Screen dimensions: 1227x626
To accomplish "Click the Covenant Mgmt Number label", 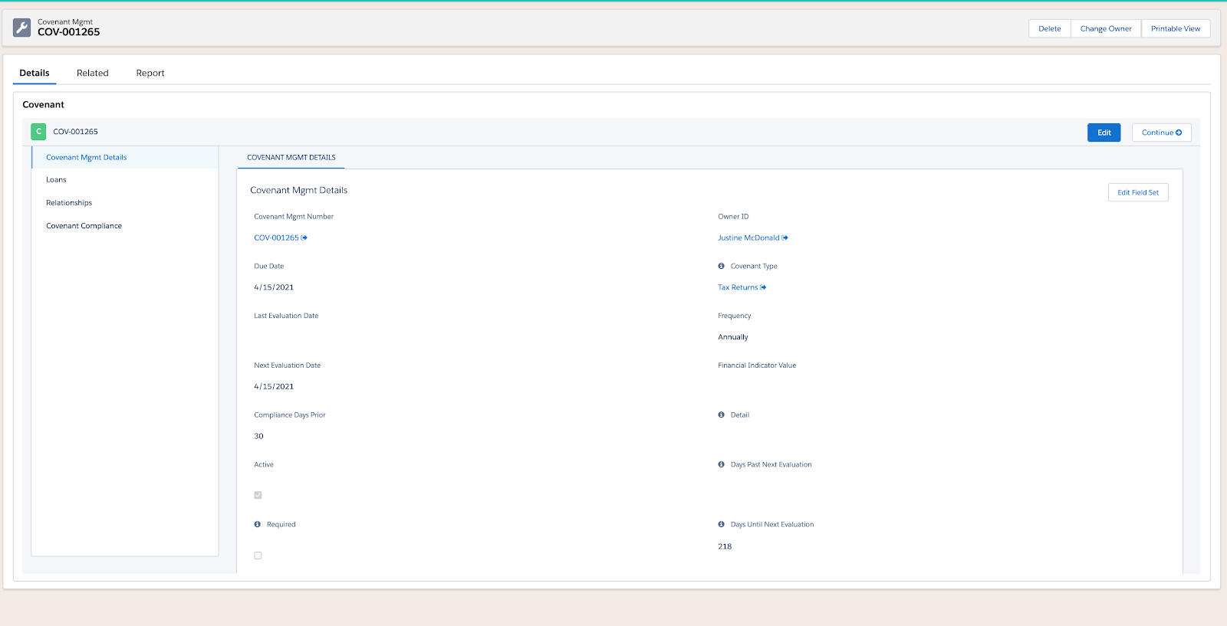I will (294, 217).
